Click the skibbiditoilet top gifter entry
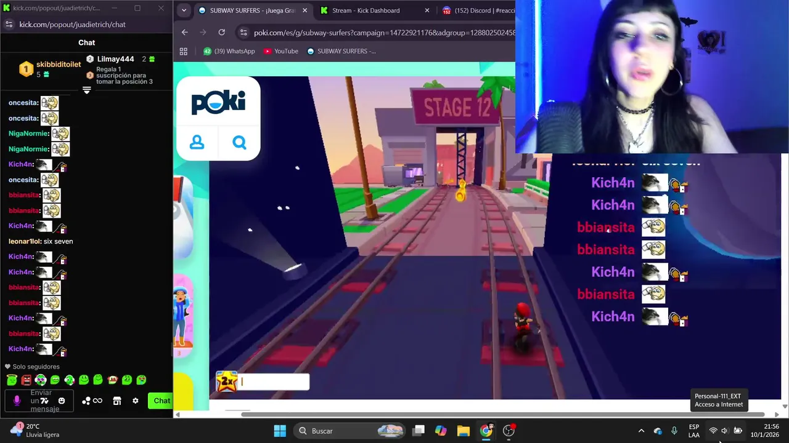 click(x=49, y=69)
